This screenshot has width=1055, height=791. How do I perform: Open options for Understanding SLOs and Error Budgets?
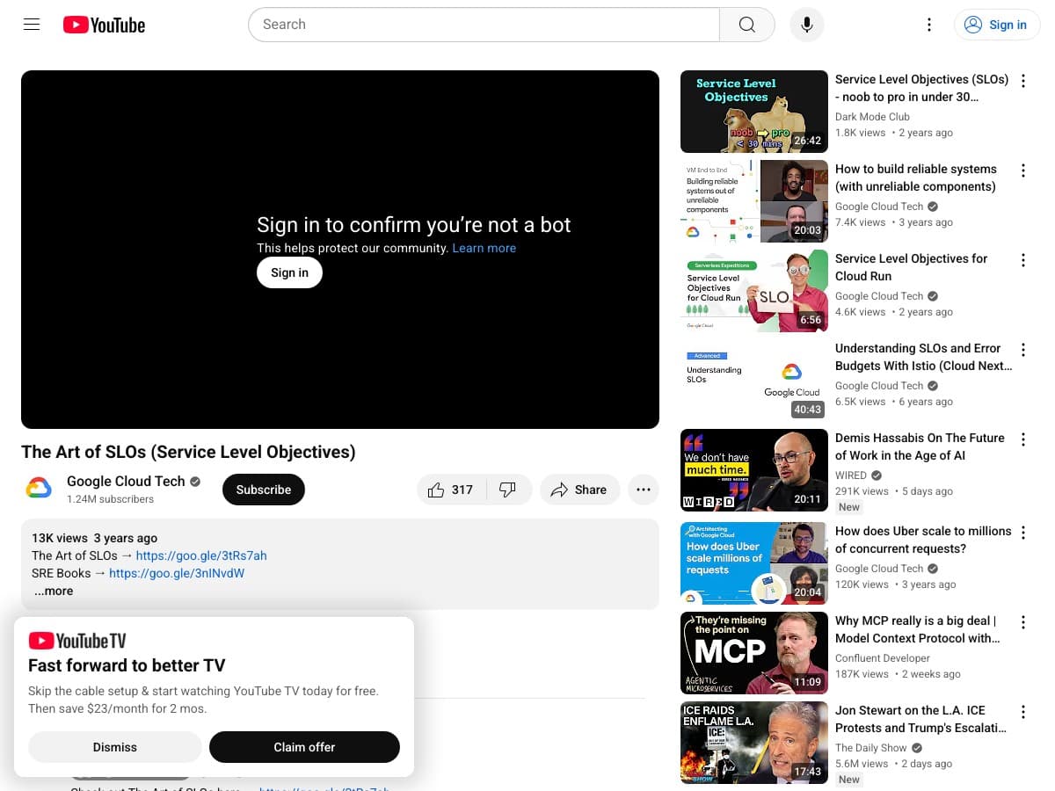[x=1022, y=350]
